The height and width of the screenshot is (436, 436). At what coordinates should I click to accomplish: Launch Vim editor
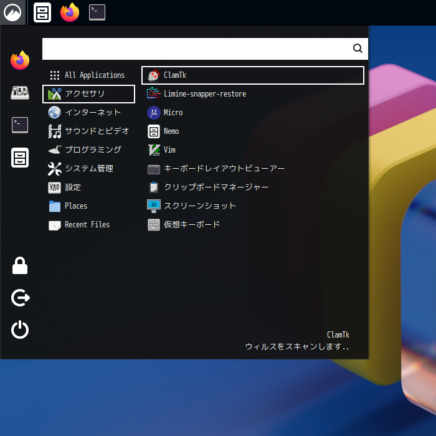253,149
